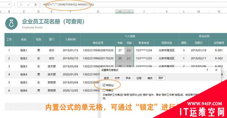The width and height of the screenshot is (227, 118).
Task: Click the 姓名 header cell
Action: (x=24, y=39)
